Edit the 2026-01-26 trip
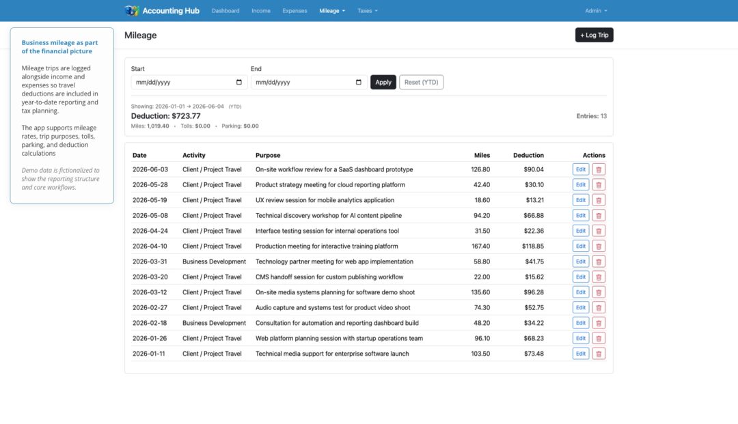Screen dimensions: 738x424 point(581,339)
